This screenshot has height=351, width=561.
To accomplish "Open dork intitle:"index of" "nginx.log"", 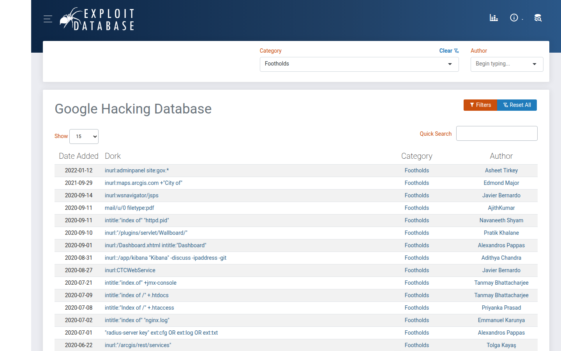I will click(x=137, y=320).
